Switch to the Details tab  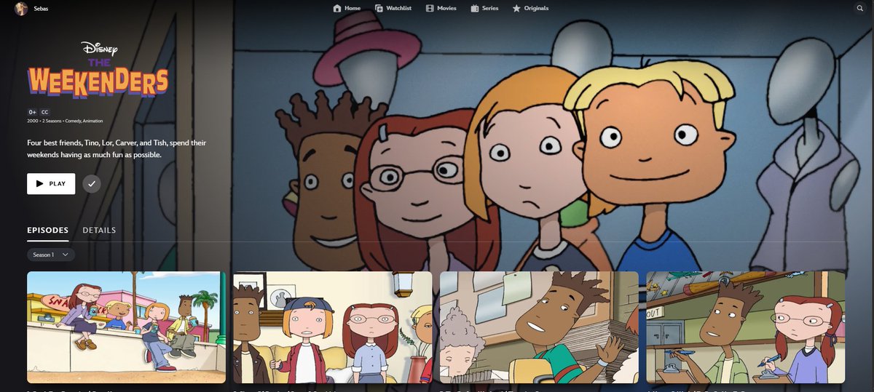click(99, 230)
